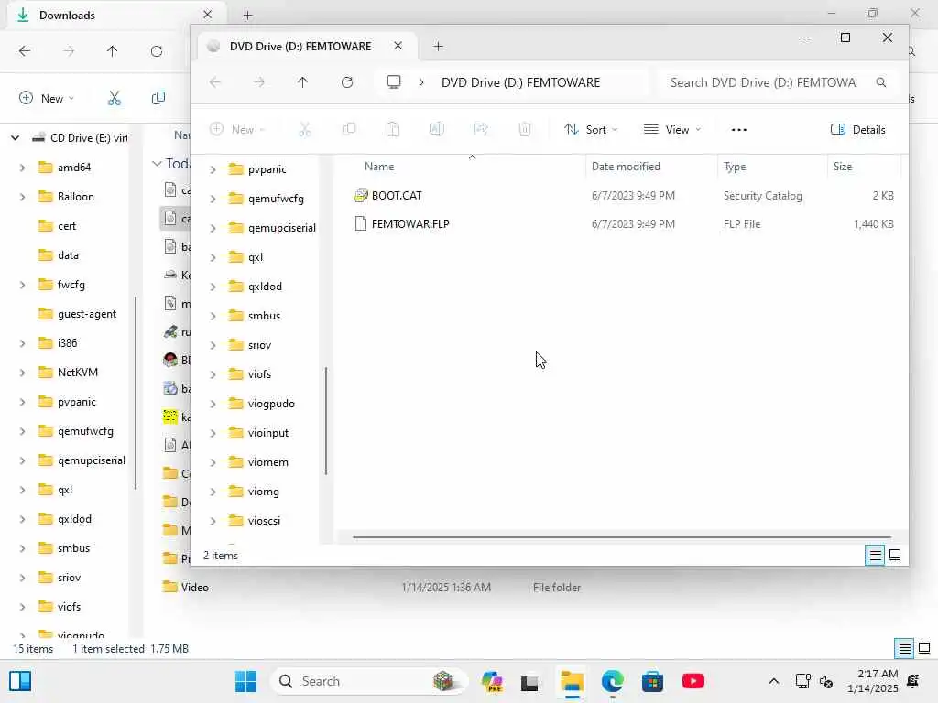This screenshot has height=703, width=938.
Task: Sort by Size column header
Action: coord(843,167)
